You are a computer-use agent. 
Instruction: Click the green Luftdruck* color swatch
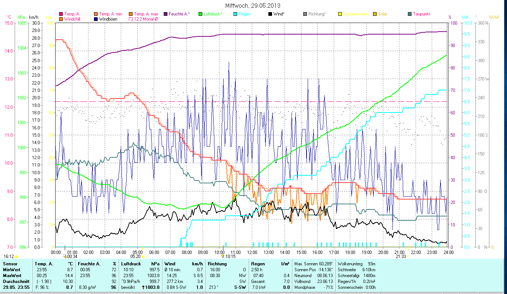pyautogui.click(x=200, y=14)
